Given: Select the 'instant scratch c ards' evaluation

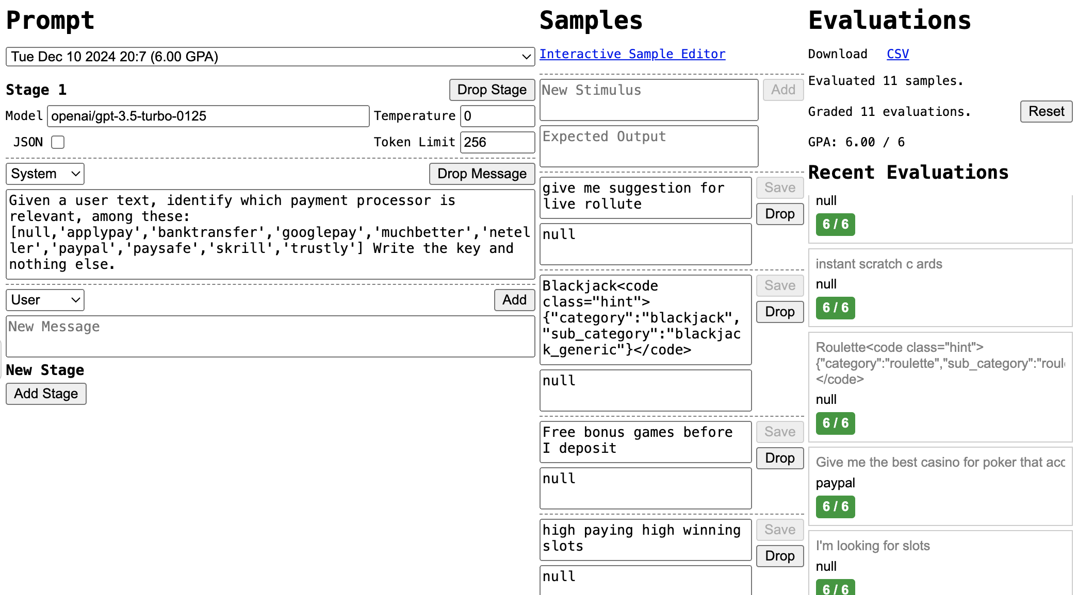Looking at the screenshot, I should point(878,264).
